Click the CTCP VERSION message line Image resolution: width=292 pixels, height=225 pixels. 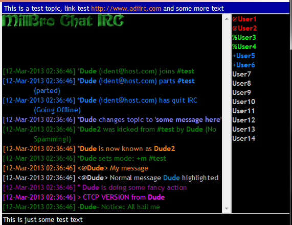(x=84, y=197)
